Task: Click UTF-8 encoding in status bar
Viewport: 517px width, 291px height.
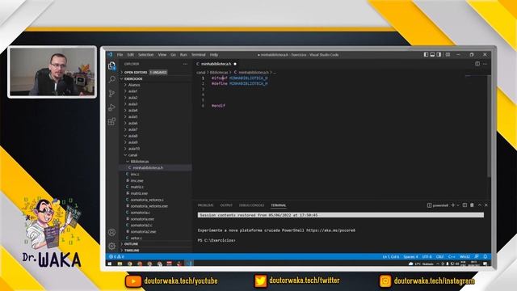Action: 427,257
